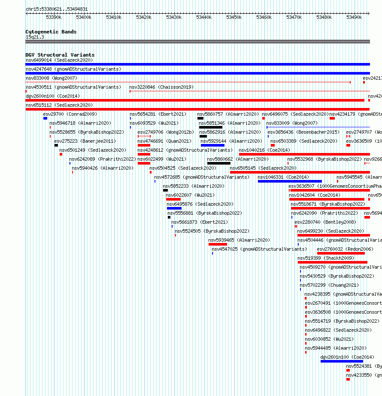382x396 pixels.
Task: Click nsv5661873 (Ebert2021) label
Action: click(x=200, y=222)
